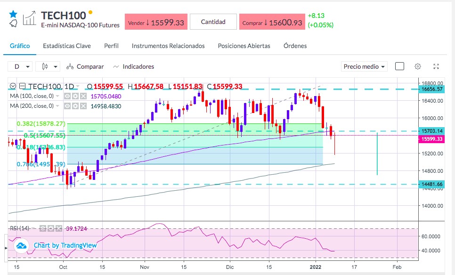Open the Indicadores menu
Viewport: 455px width, 275px height.
[x=134, y=67]
